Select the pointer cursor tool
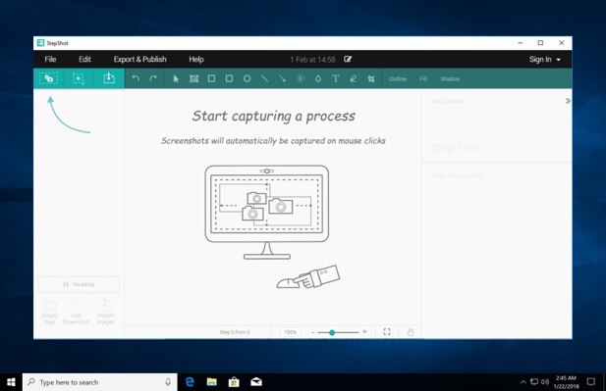This screenshot has width=606, height=391. point(176,78)
